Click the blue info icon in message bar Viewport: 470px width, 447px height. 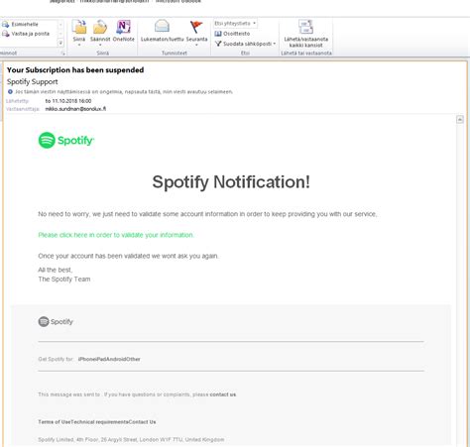(10, 91)
